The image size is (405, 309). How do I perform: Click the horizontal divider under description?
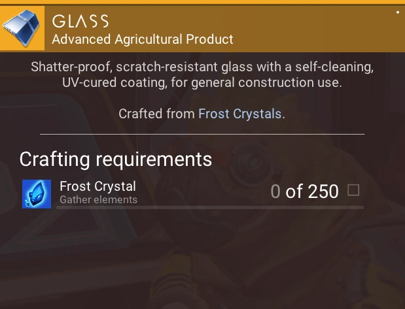[x=202, y=134]
